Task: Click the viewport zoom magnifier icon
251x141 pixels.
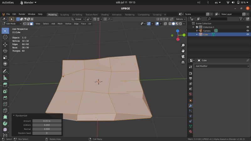Action: pyautogui.click(x=183, y=45)
